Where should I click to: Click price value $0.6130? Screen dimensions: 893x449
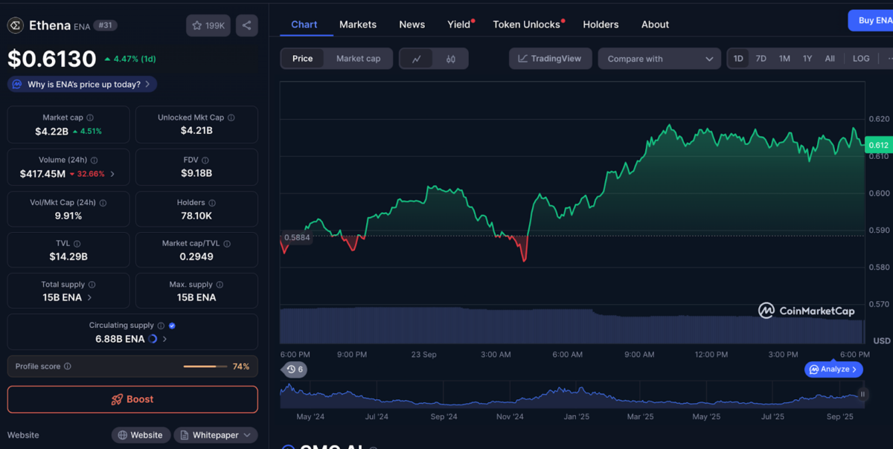[x=52, y=59]
